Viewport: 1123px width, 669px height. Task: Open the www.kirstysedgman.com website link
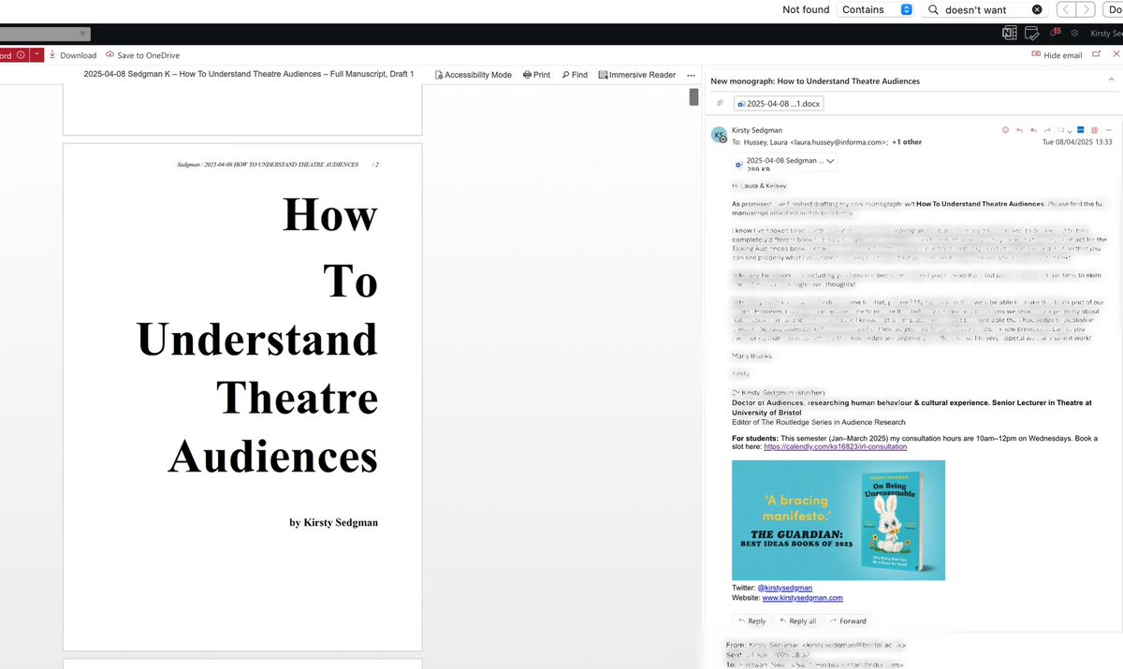click(802, 597)
